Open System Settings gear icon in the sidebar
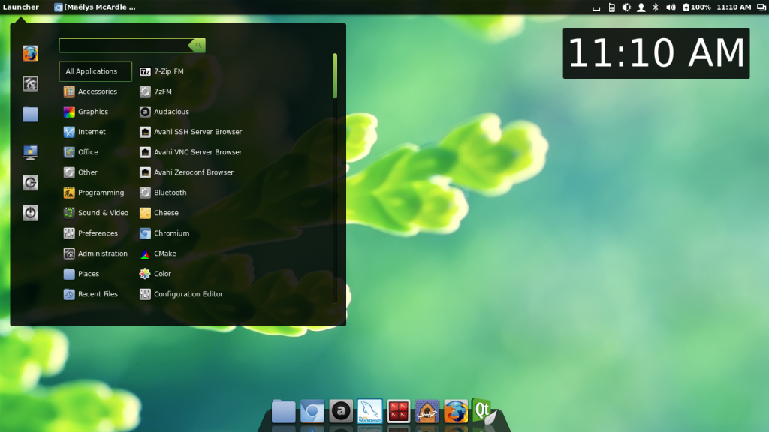769x432 pixels. coord(30,83)
